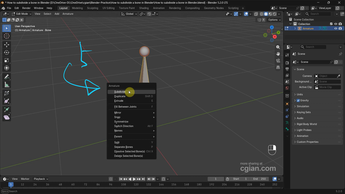
Task: Activate the Bone Roll tool
Action: coord(7,93)
